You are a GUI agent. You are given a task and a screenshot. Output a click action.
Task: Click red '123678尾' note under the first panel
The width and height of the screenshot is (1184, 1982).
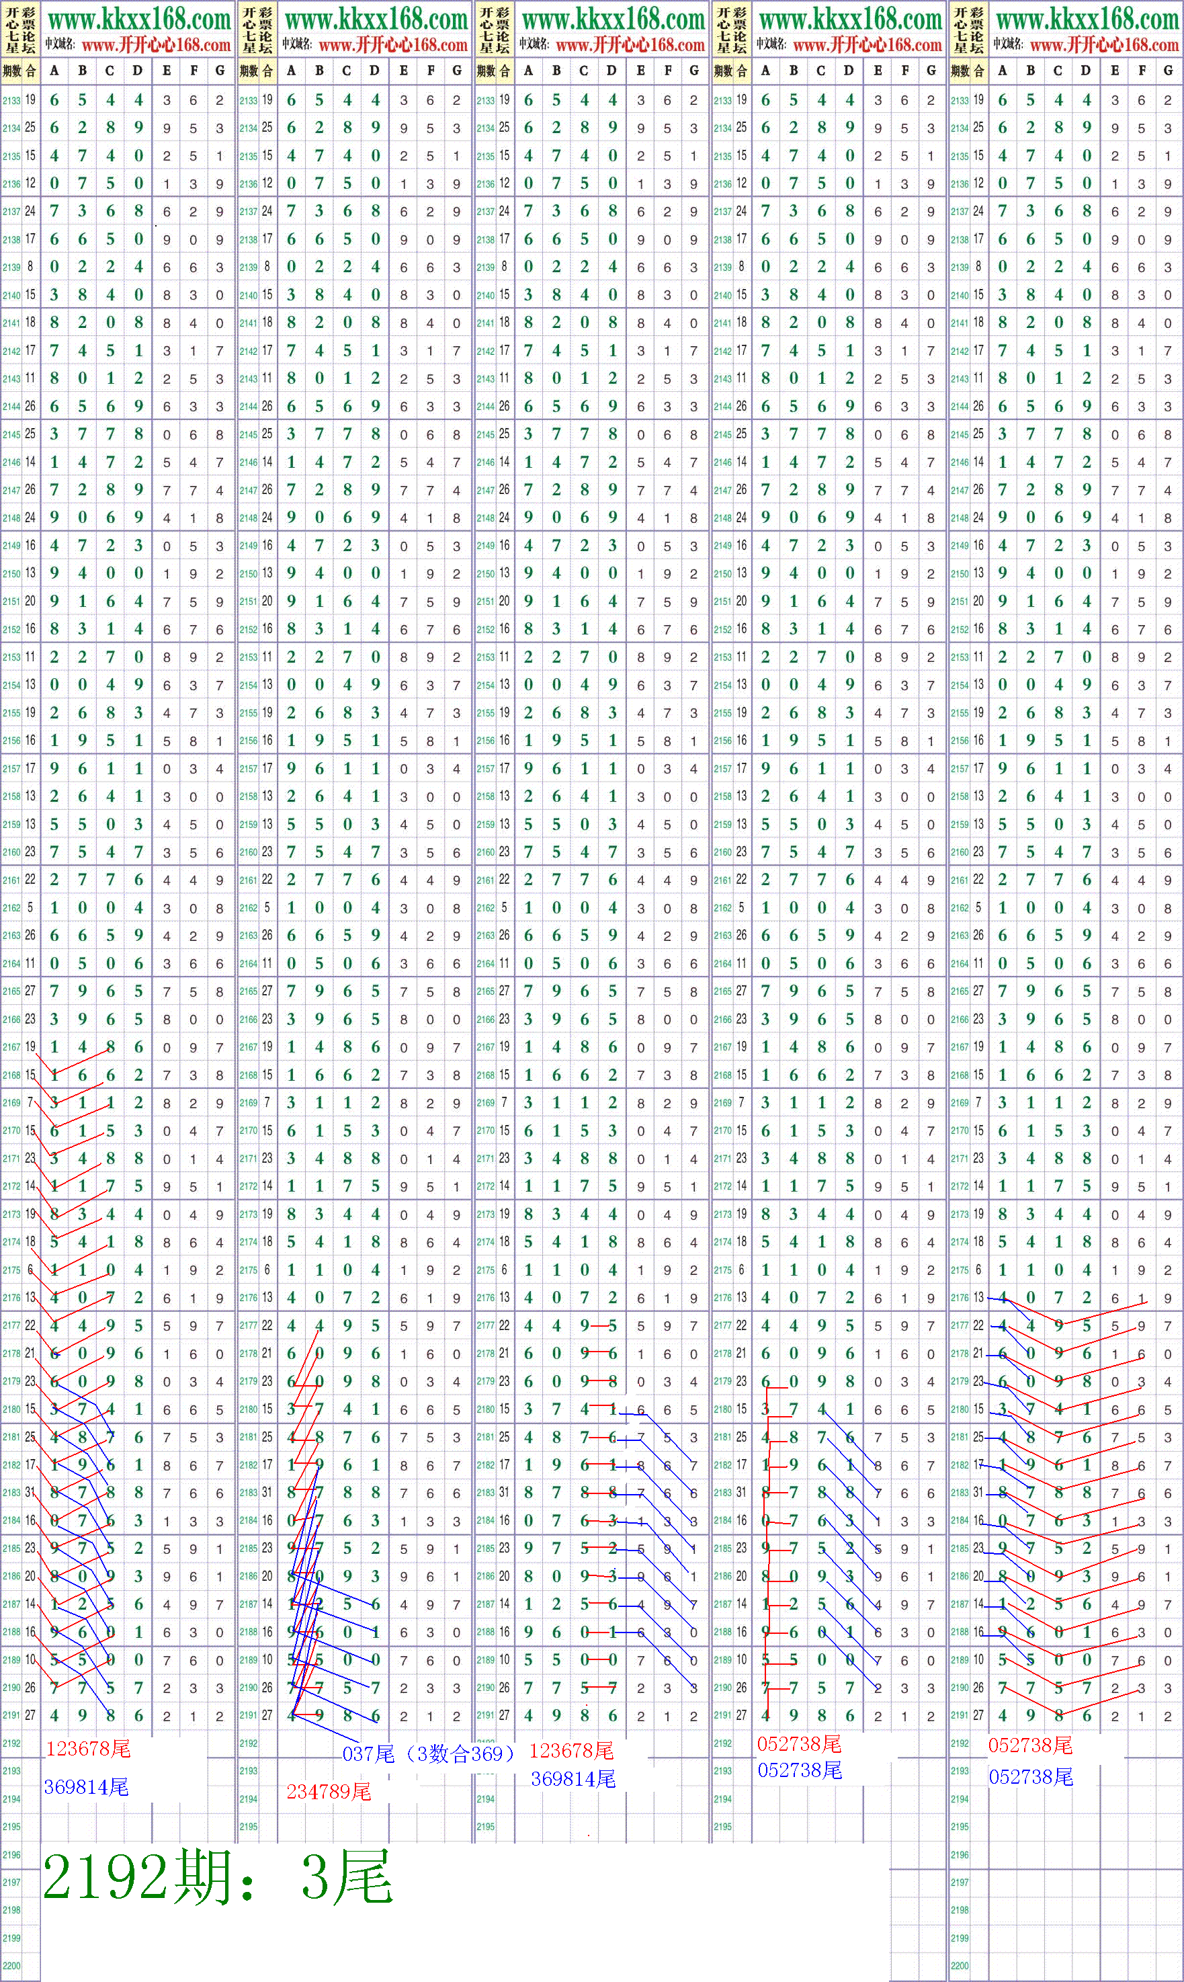(88, 1749)
